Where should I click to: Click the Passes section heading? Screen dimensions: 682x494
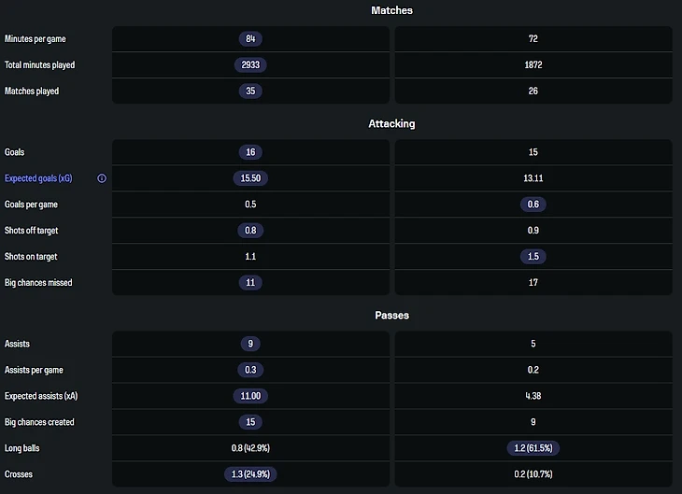(x=391, y=316)
